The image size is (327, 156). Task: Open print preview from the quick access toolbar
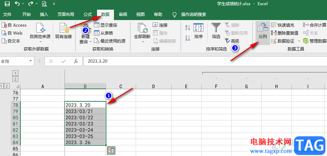[44, 3]
